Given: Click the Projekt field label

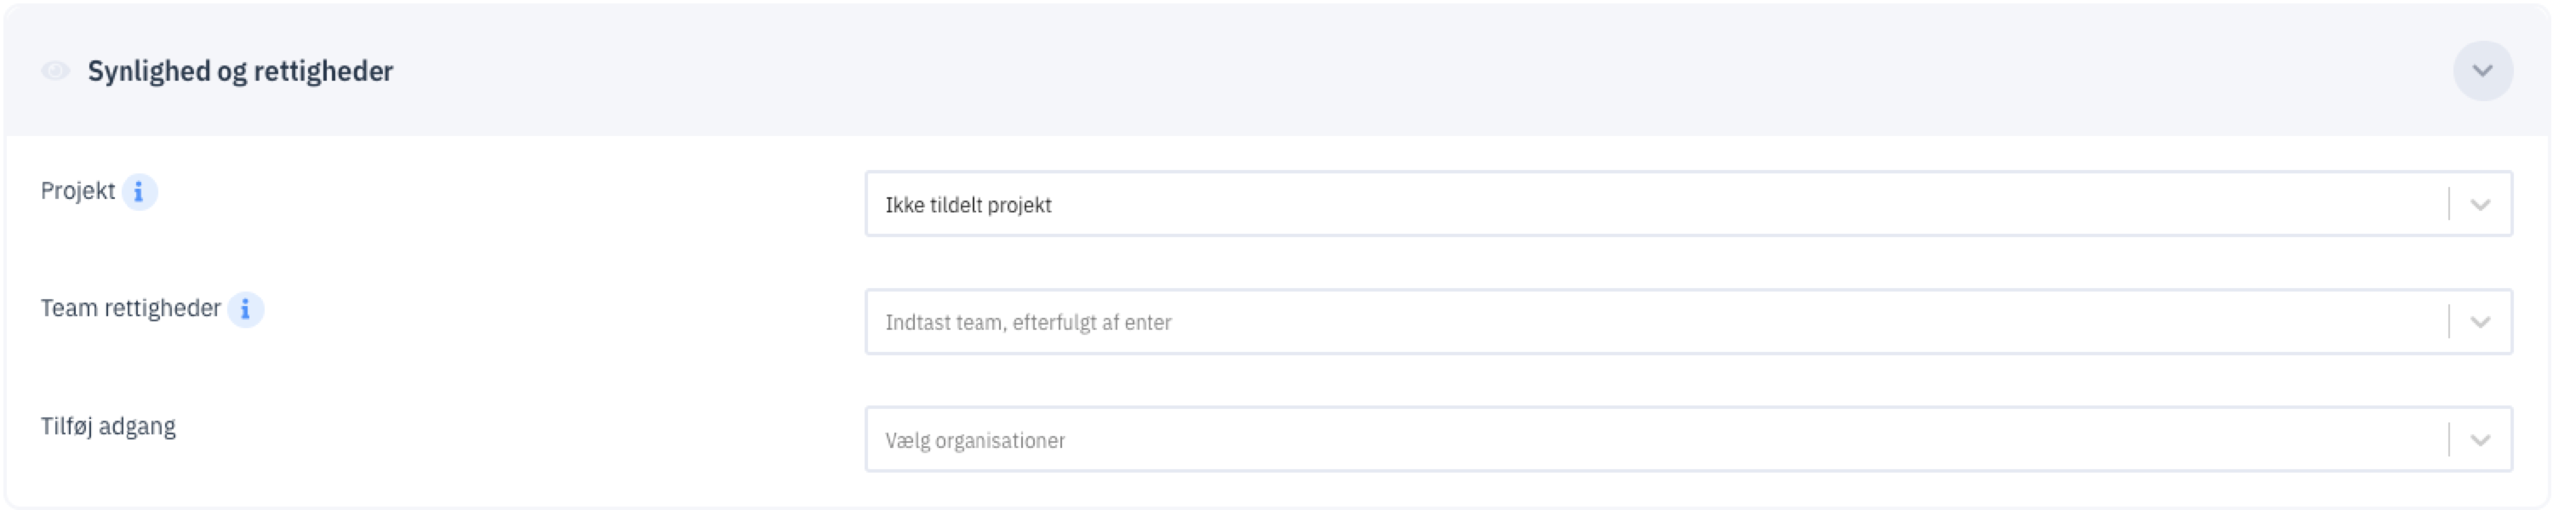Looking at the screenshot, I should tap(77, 190).
